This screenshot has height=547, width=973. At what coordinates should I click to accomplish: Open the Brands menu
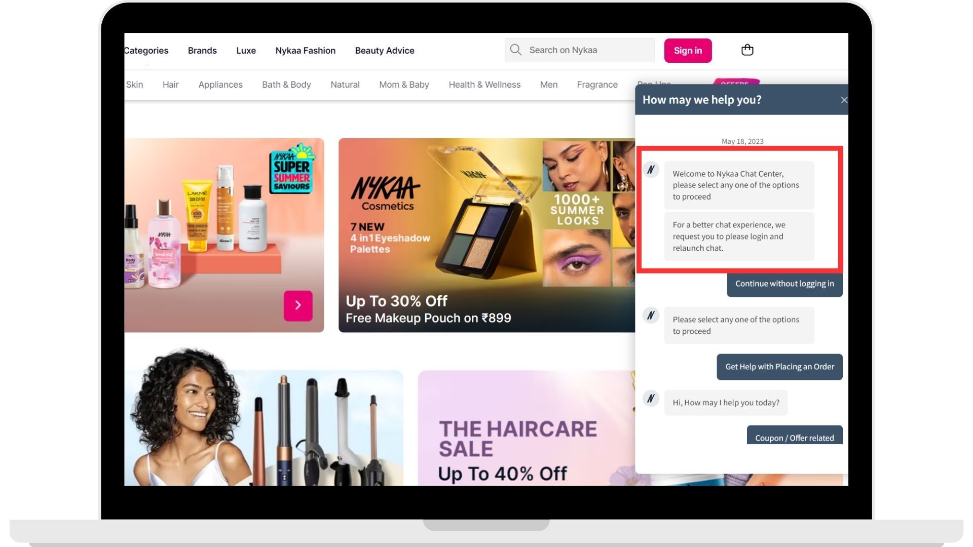[x=202, y=50]
